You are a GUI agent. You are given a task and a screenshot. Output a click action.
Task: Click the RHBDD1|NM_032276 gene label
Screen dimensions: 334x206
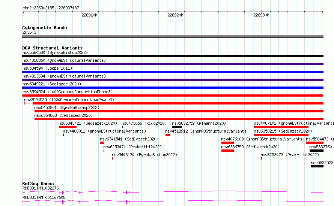[x=41, y=188]
